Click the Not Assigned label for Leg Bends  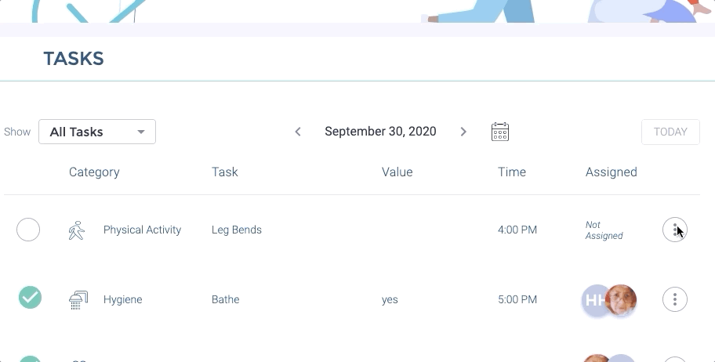(604, 230)
